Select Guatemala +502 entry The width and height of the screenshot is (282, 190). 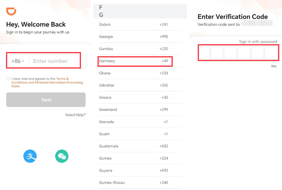tap(140, 146)
